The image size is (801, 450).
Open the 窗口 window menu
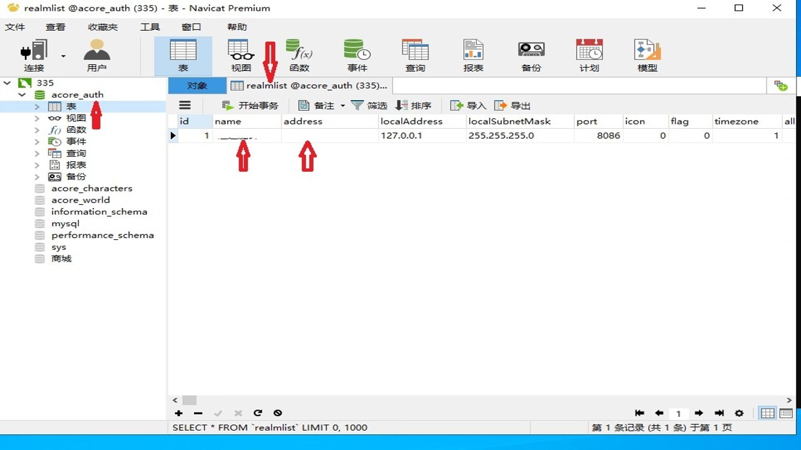tap(191, 27)
